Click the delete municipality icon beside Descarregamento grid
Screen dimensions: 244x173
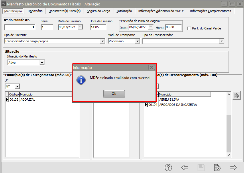pos(236,96)
